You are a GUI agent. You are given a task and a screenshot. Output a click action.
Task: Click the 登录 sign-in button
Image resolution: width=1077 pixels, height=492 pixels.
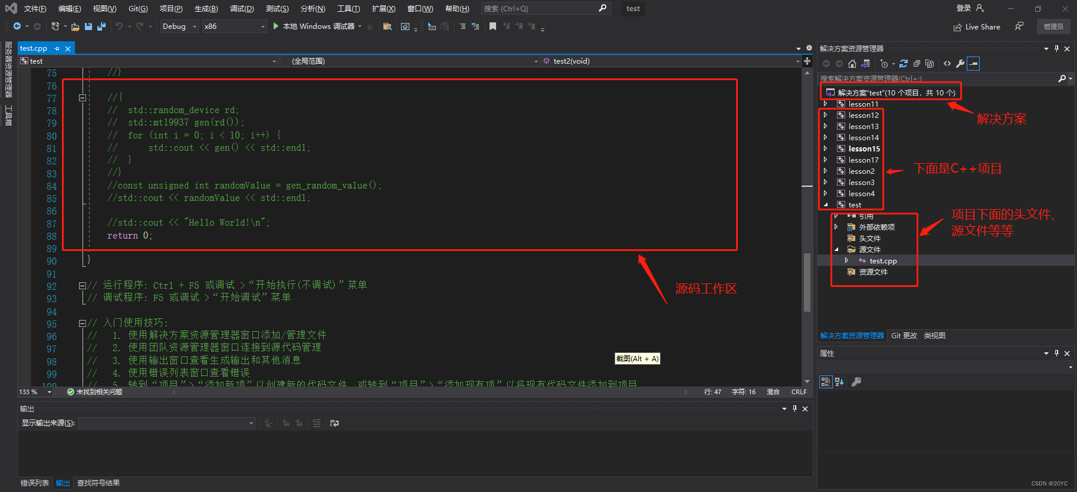pos(970,8)
